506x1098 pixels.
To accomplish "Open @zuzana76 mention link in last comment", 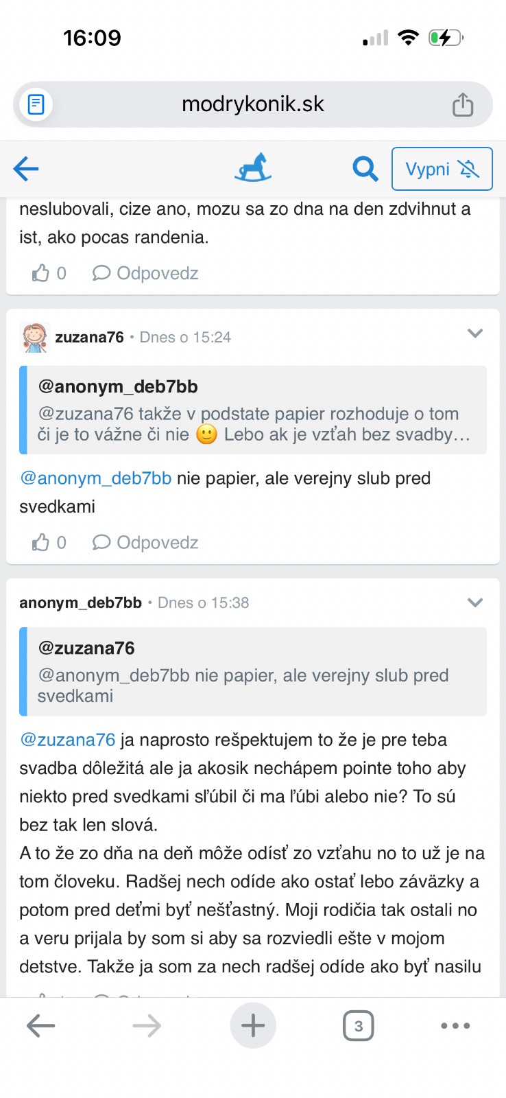I will pos(67,740).
